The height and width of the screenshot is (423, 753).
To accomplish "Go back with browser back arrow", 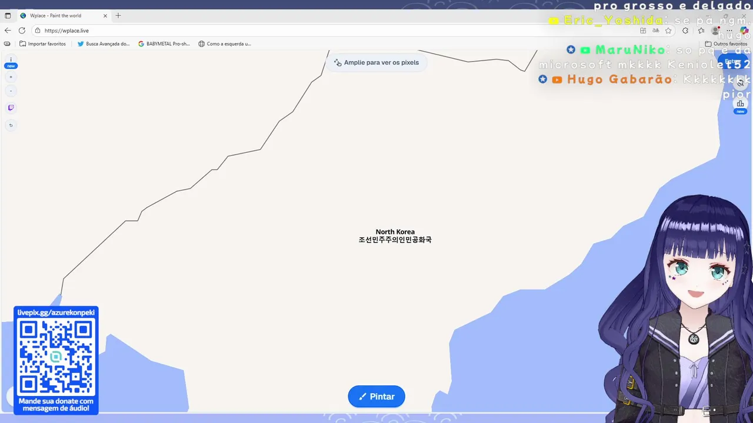I will tap(8, 31).
